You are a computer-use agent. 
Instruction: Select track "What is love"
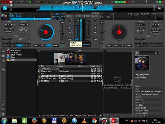pyautogui.click(x=70, y=71)
